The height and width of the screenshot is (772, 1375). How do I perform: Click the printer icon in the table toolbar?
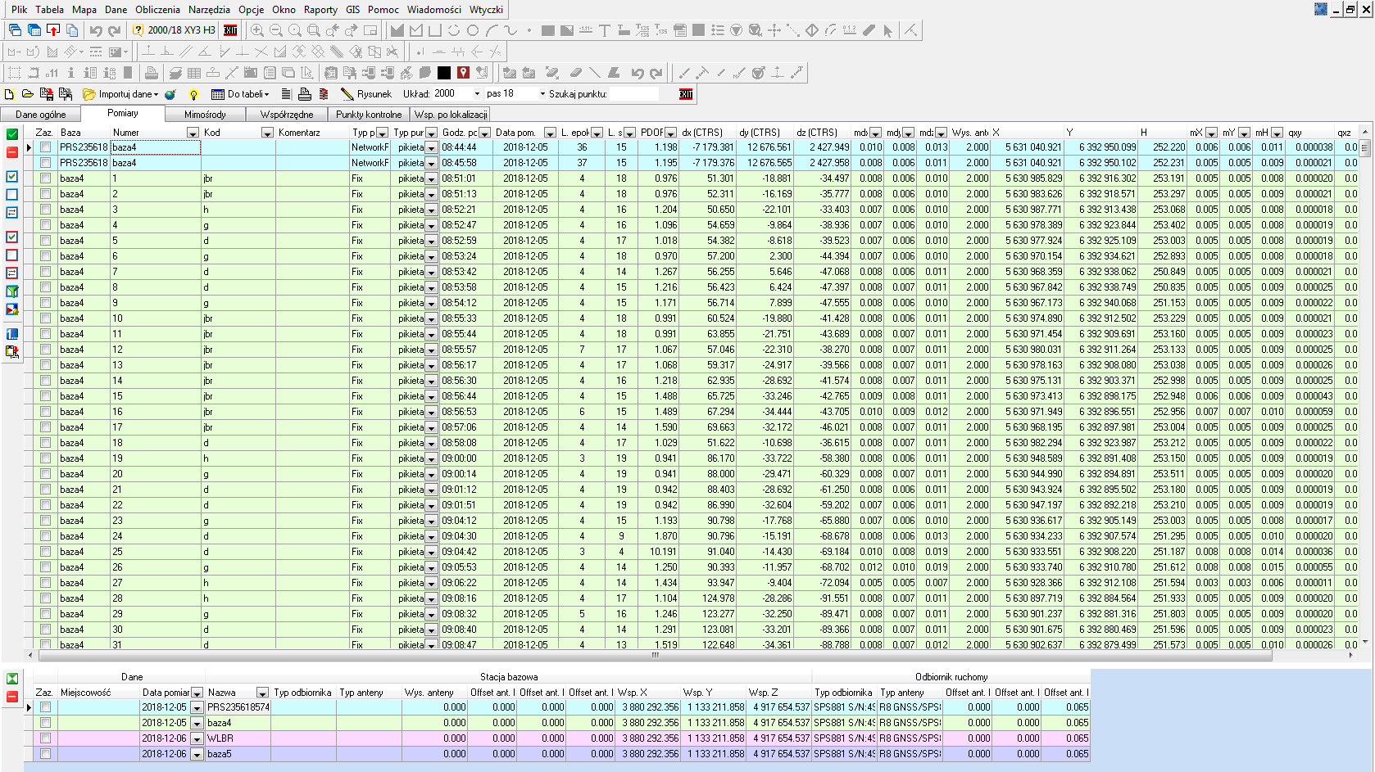click(x=305, y=94)
